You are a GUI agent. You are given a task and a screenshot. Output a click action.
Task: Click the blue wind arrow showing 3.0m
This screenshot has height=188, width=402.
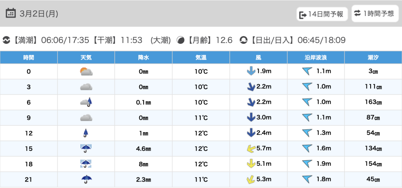pos(250,118)
